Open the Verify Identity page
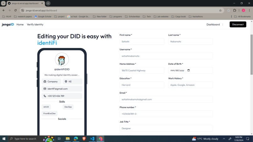The height and width of the screenshot is (142, 253). click(35, 24)
